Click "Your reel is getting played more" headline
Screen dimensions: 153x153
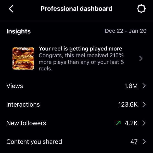coord(80,49)
